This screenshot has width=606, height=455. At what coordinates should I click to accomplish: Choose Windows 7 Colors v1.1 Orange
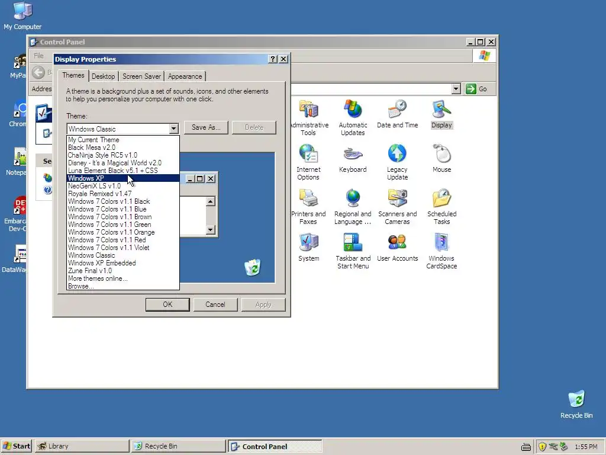click(x=123, y=232)
